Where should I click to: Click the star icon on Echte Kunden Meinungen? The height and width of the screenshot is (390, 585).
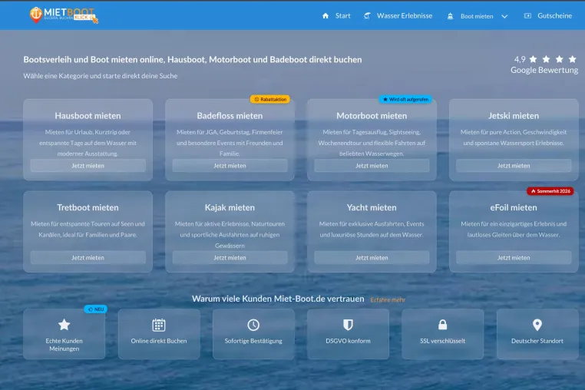pos(64,325)
